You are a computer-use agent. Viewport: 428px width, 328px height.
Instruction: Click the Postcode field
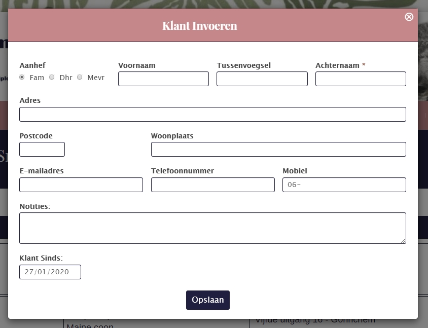(x=42, y=150)
